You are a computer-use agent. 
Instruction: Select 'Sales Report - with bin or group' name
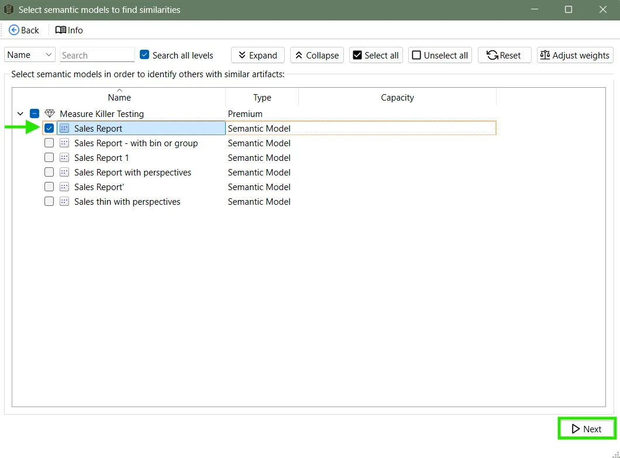coord(136,143)
